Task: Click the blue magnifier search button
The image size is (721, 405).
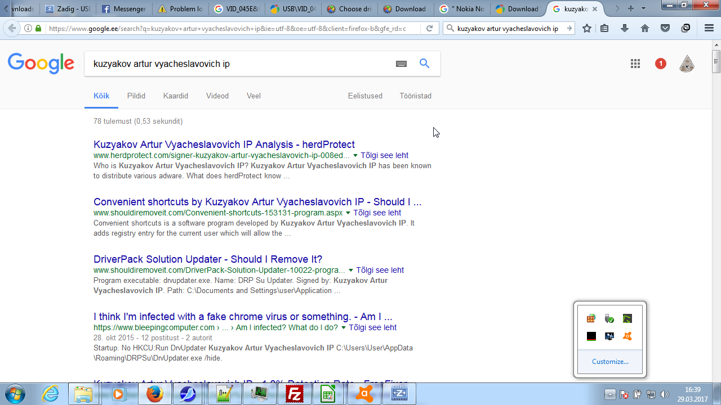Action: (425, 64)
